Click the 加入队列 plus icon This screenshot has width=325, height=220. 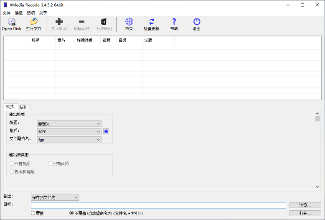(x=59, y=22)
